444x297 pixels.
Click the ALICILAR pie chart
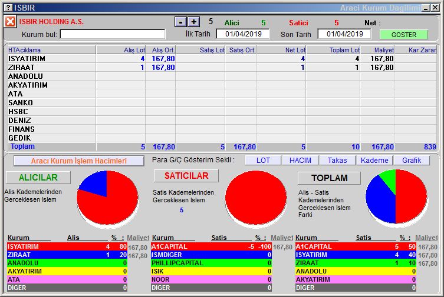(107, 198)
